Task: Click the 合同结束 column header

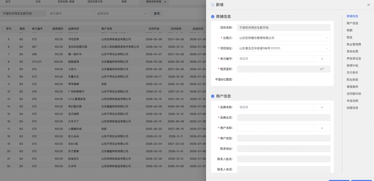Action: pyautogui.click(x=176, y=29)
